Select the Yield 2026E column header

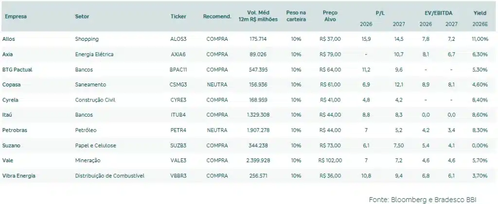480,16
